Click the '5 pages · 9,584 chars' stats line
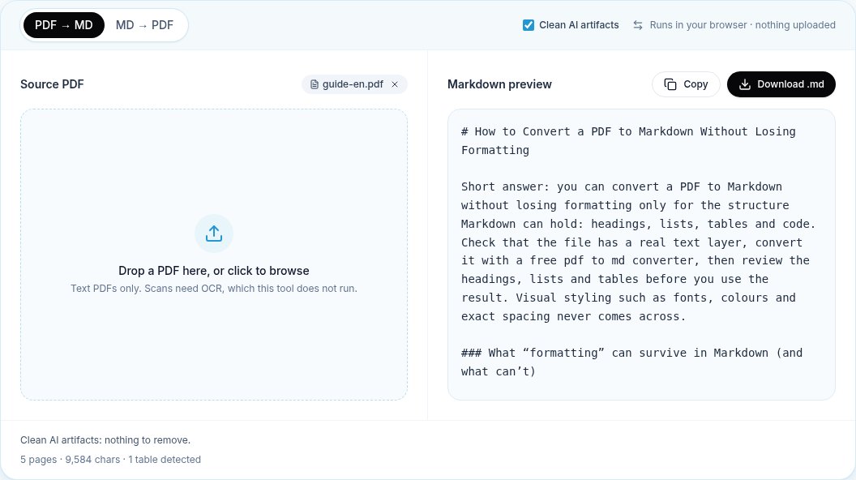 (110, 460)
